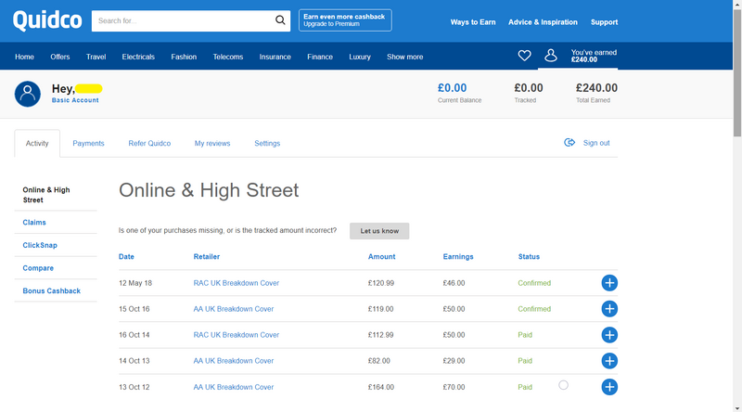Switch to the My reviews tab
Image resolution: width=742 pixels, height=412 pixels.
pos(212,143)
